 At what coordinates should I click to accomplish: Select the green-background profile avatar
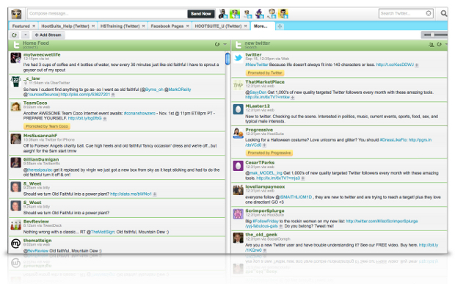tap(235, 13)
